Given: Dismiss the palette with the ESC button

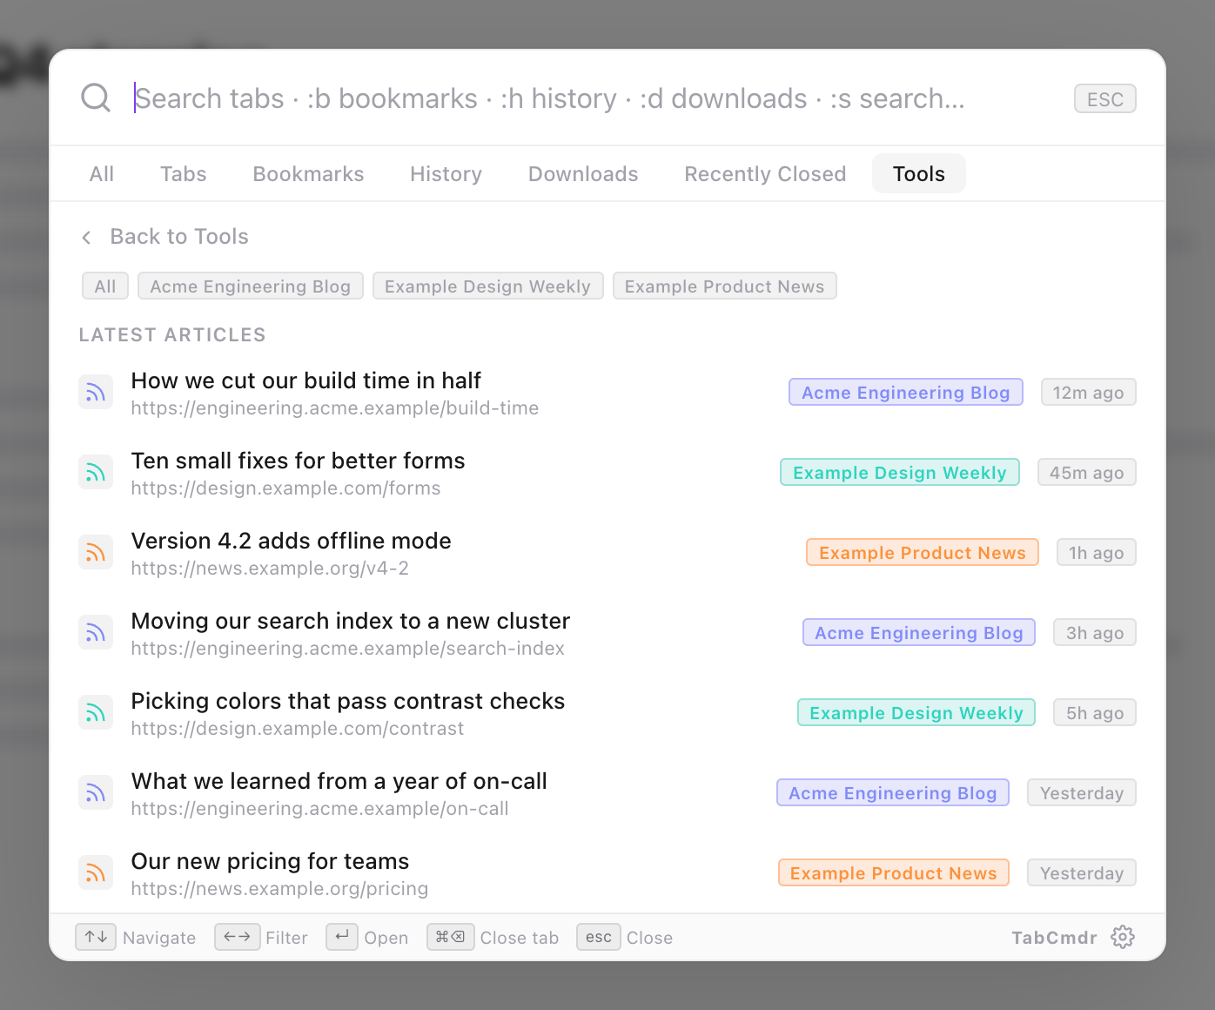Looking at the screenshot, I should tap(1105, 98).
